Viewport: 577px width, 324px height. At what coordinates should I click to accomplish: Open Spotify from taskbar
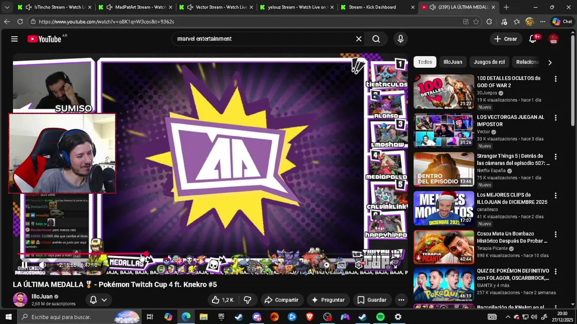click(x=380, y=317)
